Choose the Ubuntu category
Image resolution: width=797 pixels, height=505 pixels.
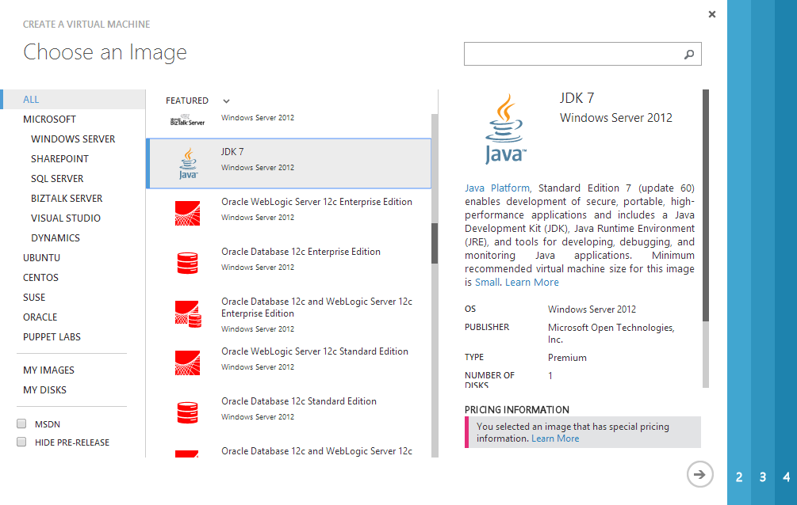[x=41, y=258]
